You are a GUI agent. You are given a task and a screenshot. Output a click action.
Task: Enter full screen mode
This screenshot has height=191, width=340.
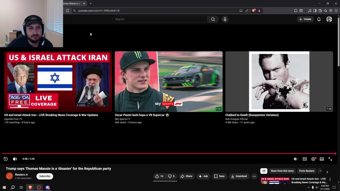pyautogui.click(x=330, y=159)
